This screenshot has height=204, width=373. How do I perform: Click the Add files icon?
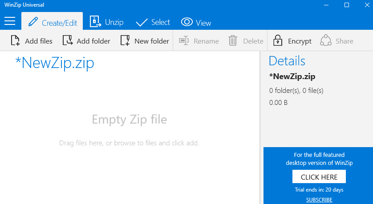[x=15, y=41]
